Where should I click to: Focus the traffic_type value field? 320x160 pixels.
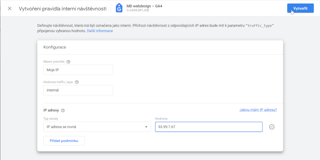click(78, 90)
